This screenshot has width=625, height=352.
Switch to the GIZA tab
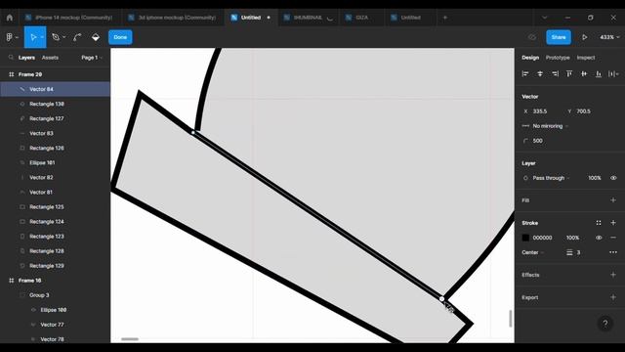[361, 18]
